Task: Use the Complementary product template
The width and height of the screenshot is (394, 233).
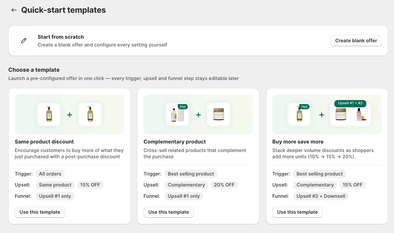Action: click(168, 212)
